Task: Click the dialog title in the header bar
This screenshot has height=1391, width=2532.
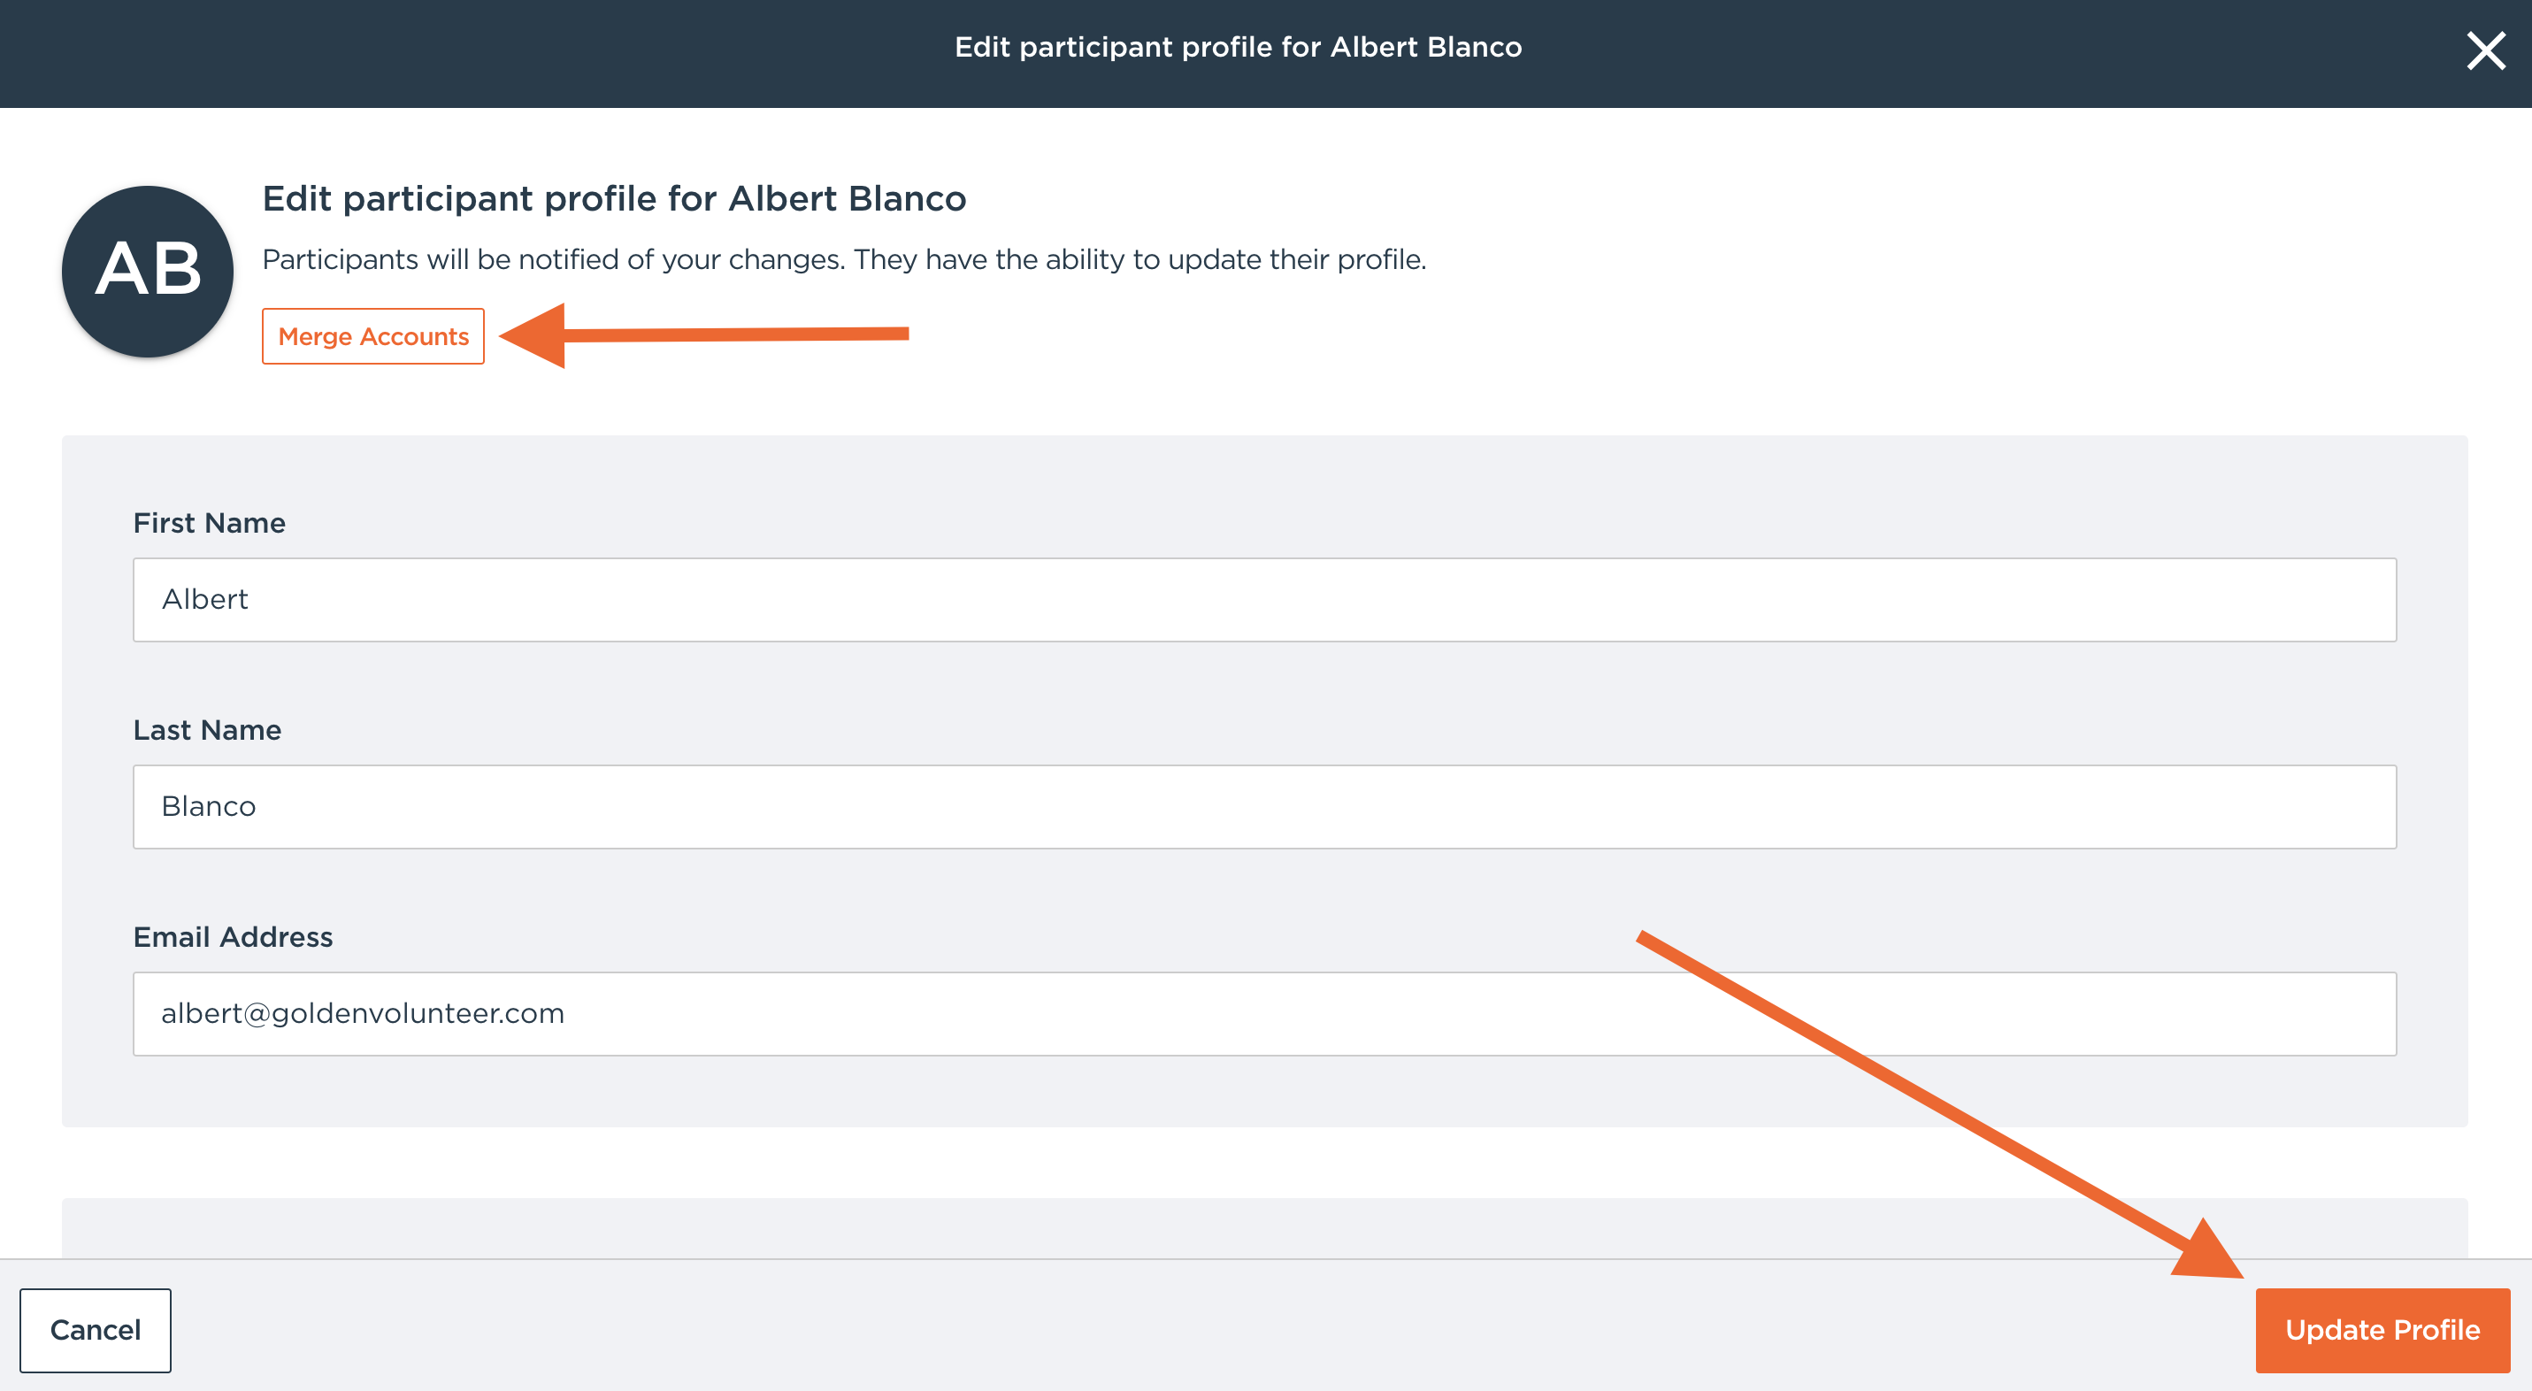Action: [1238, 46]
